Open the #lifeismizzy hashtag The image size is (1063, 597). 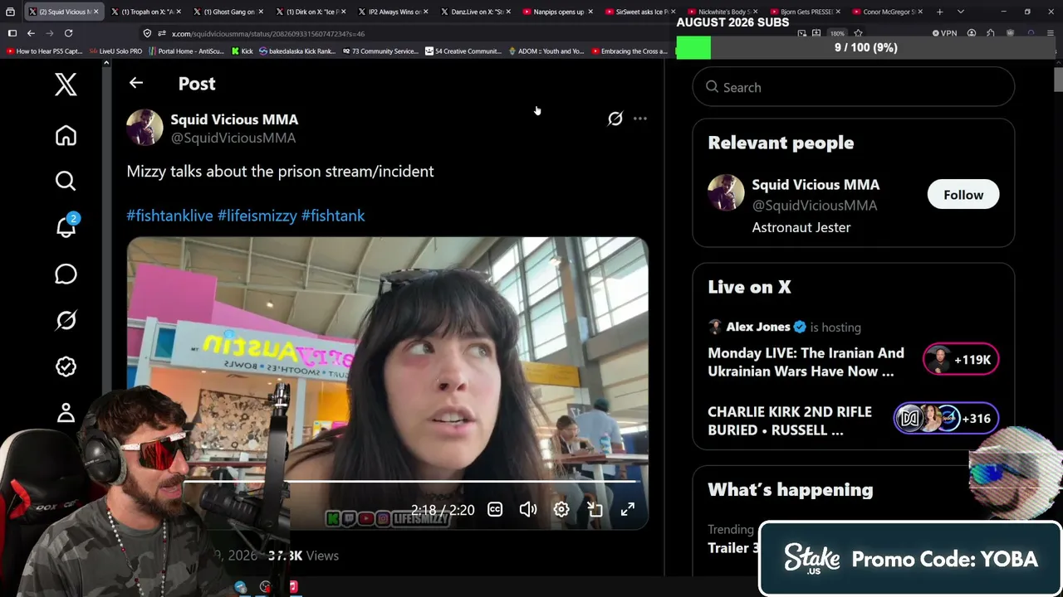[x=257, y=216]
